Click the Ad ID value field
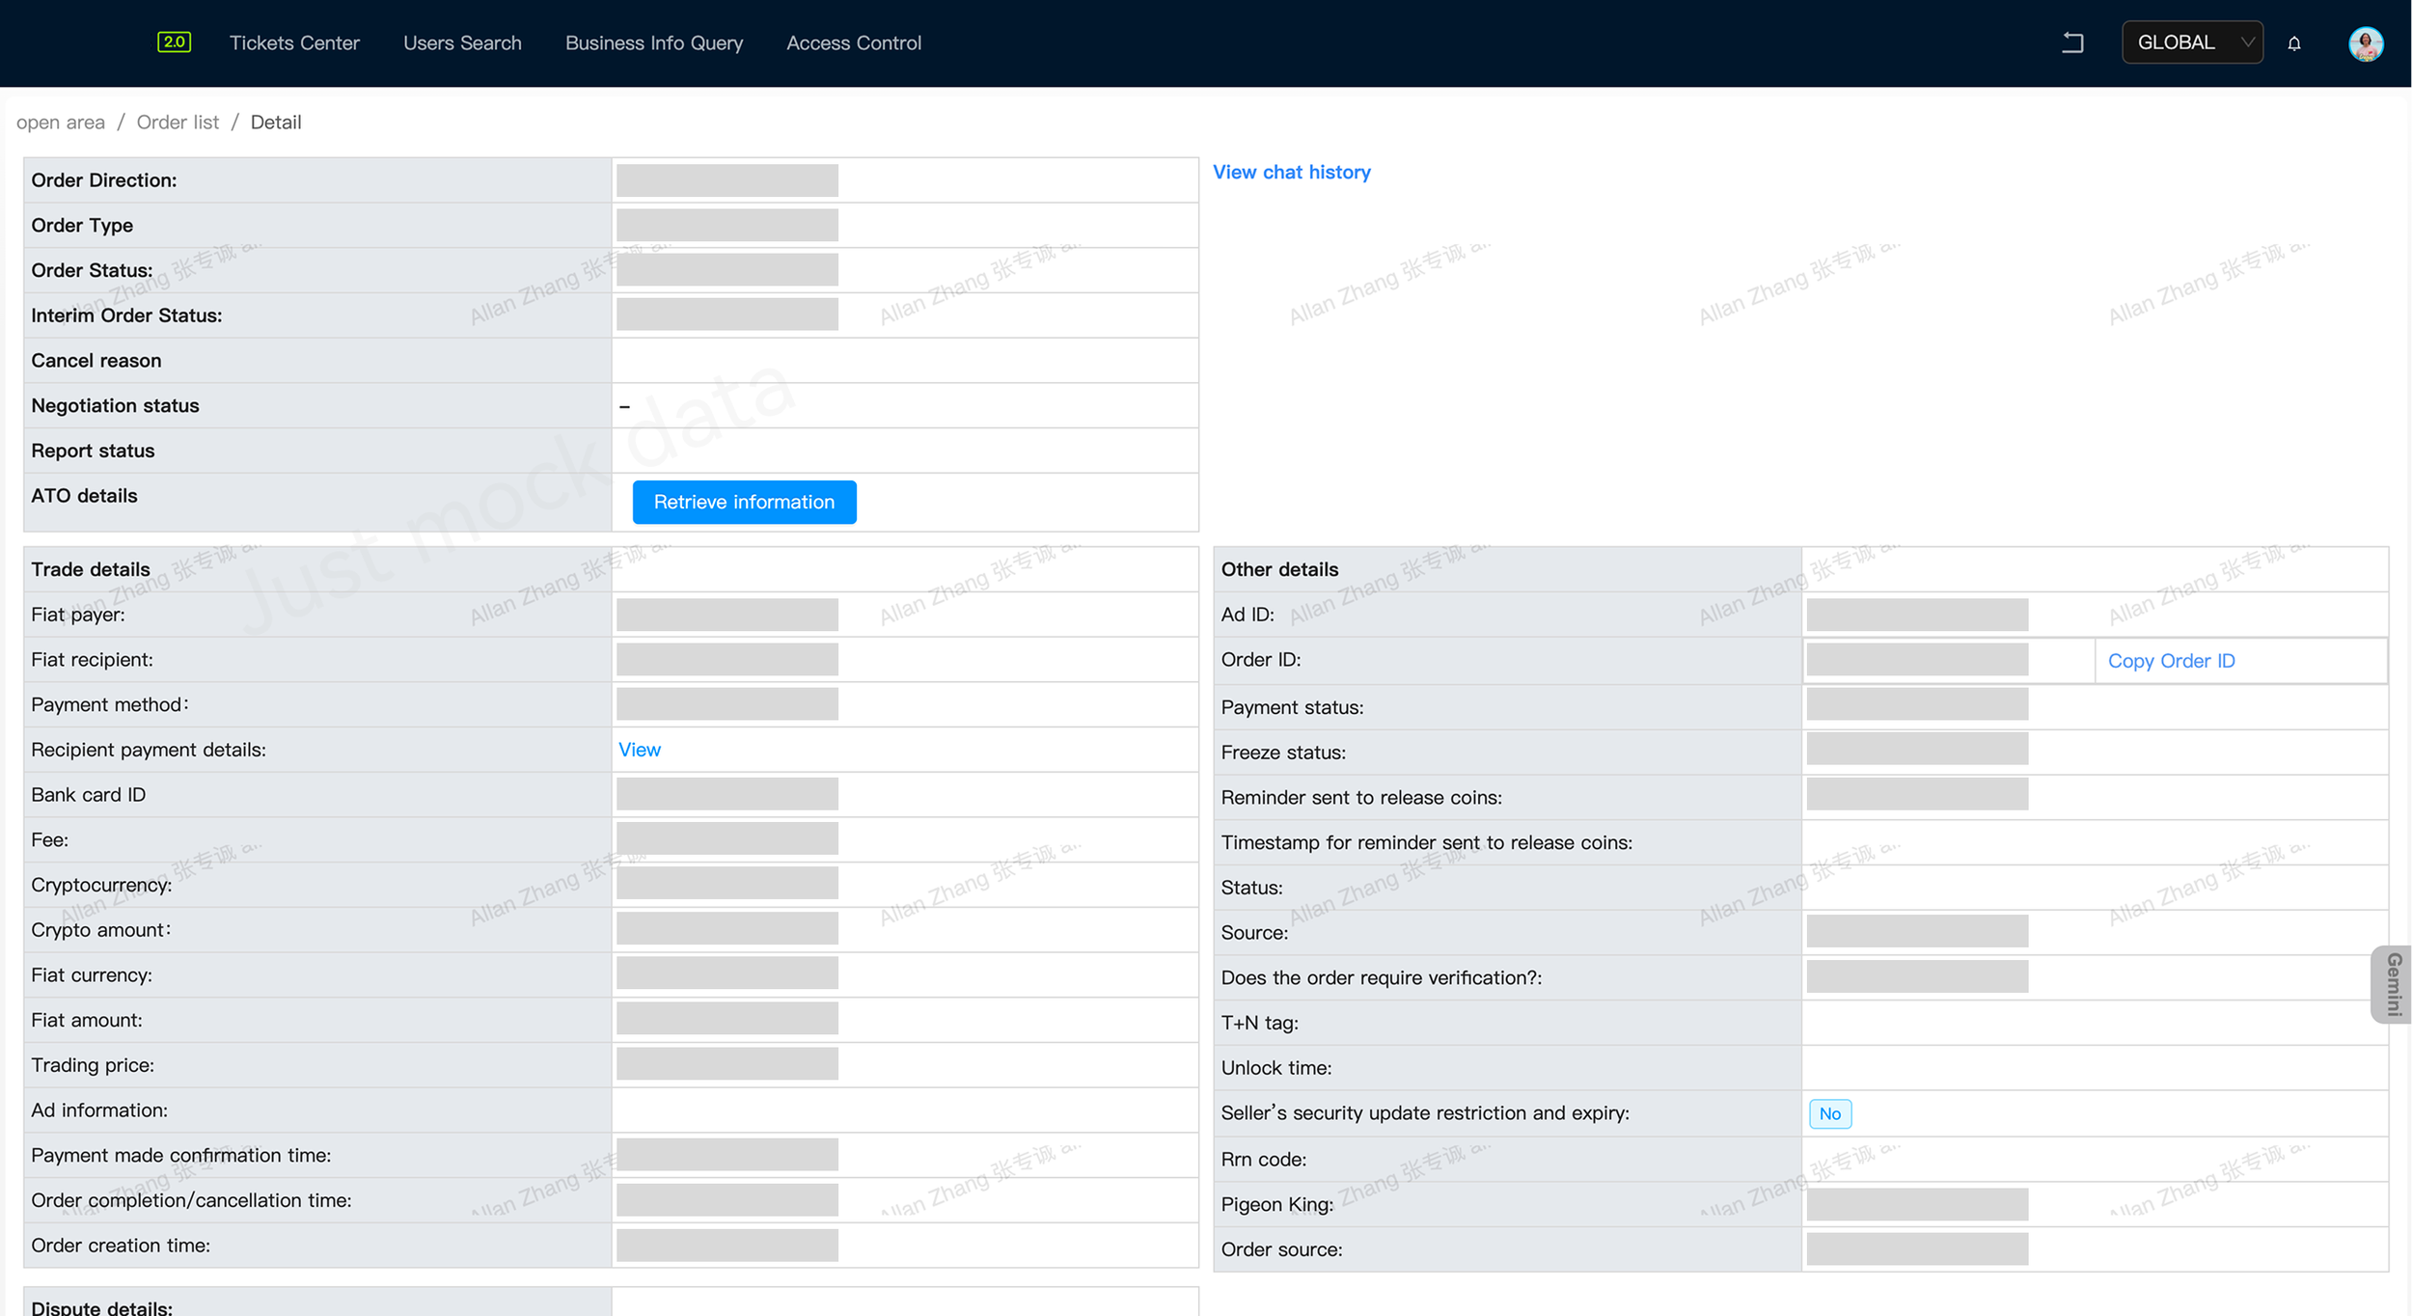This screenshot has height=1316, width=2412. (x=1916, y=615)
